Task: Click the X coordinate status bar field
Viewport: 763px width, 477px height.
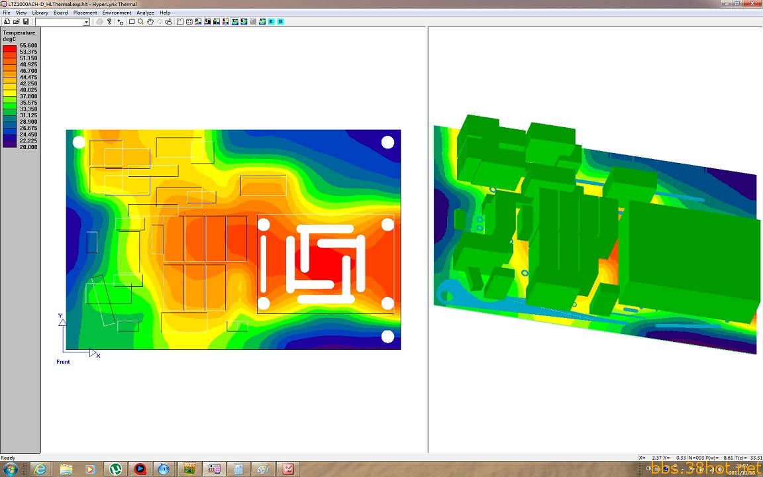Action: point(649,458)
